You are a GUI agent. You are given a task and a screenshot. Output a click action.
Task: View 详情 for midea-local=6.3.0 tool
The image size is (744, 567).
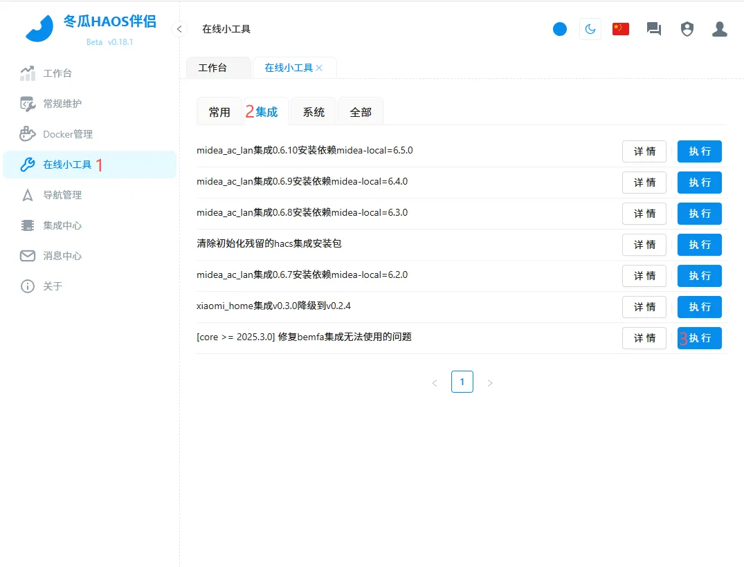coord(644,214)
